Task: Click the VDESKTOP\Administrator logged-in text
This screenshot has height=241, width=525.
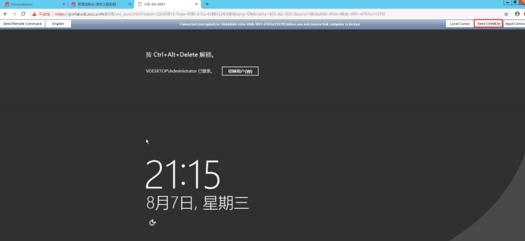Action: pyautogui.click(x=179, y=71)
